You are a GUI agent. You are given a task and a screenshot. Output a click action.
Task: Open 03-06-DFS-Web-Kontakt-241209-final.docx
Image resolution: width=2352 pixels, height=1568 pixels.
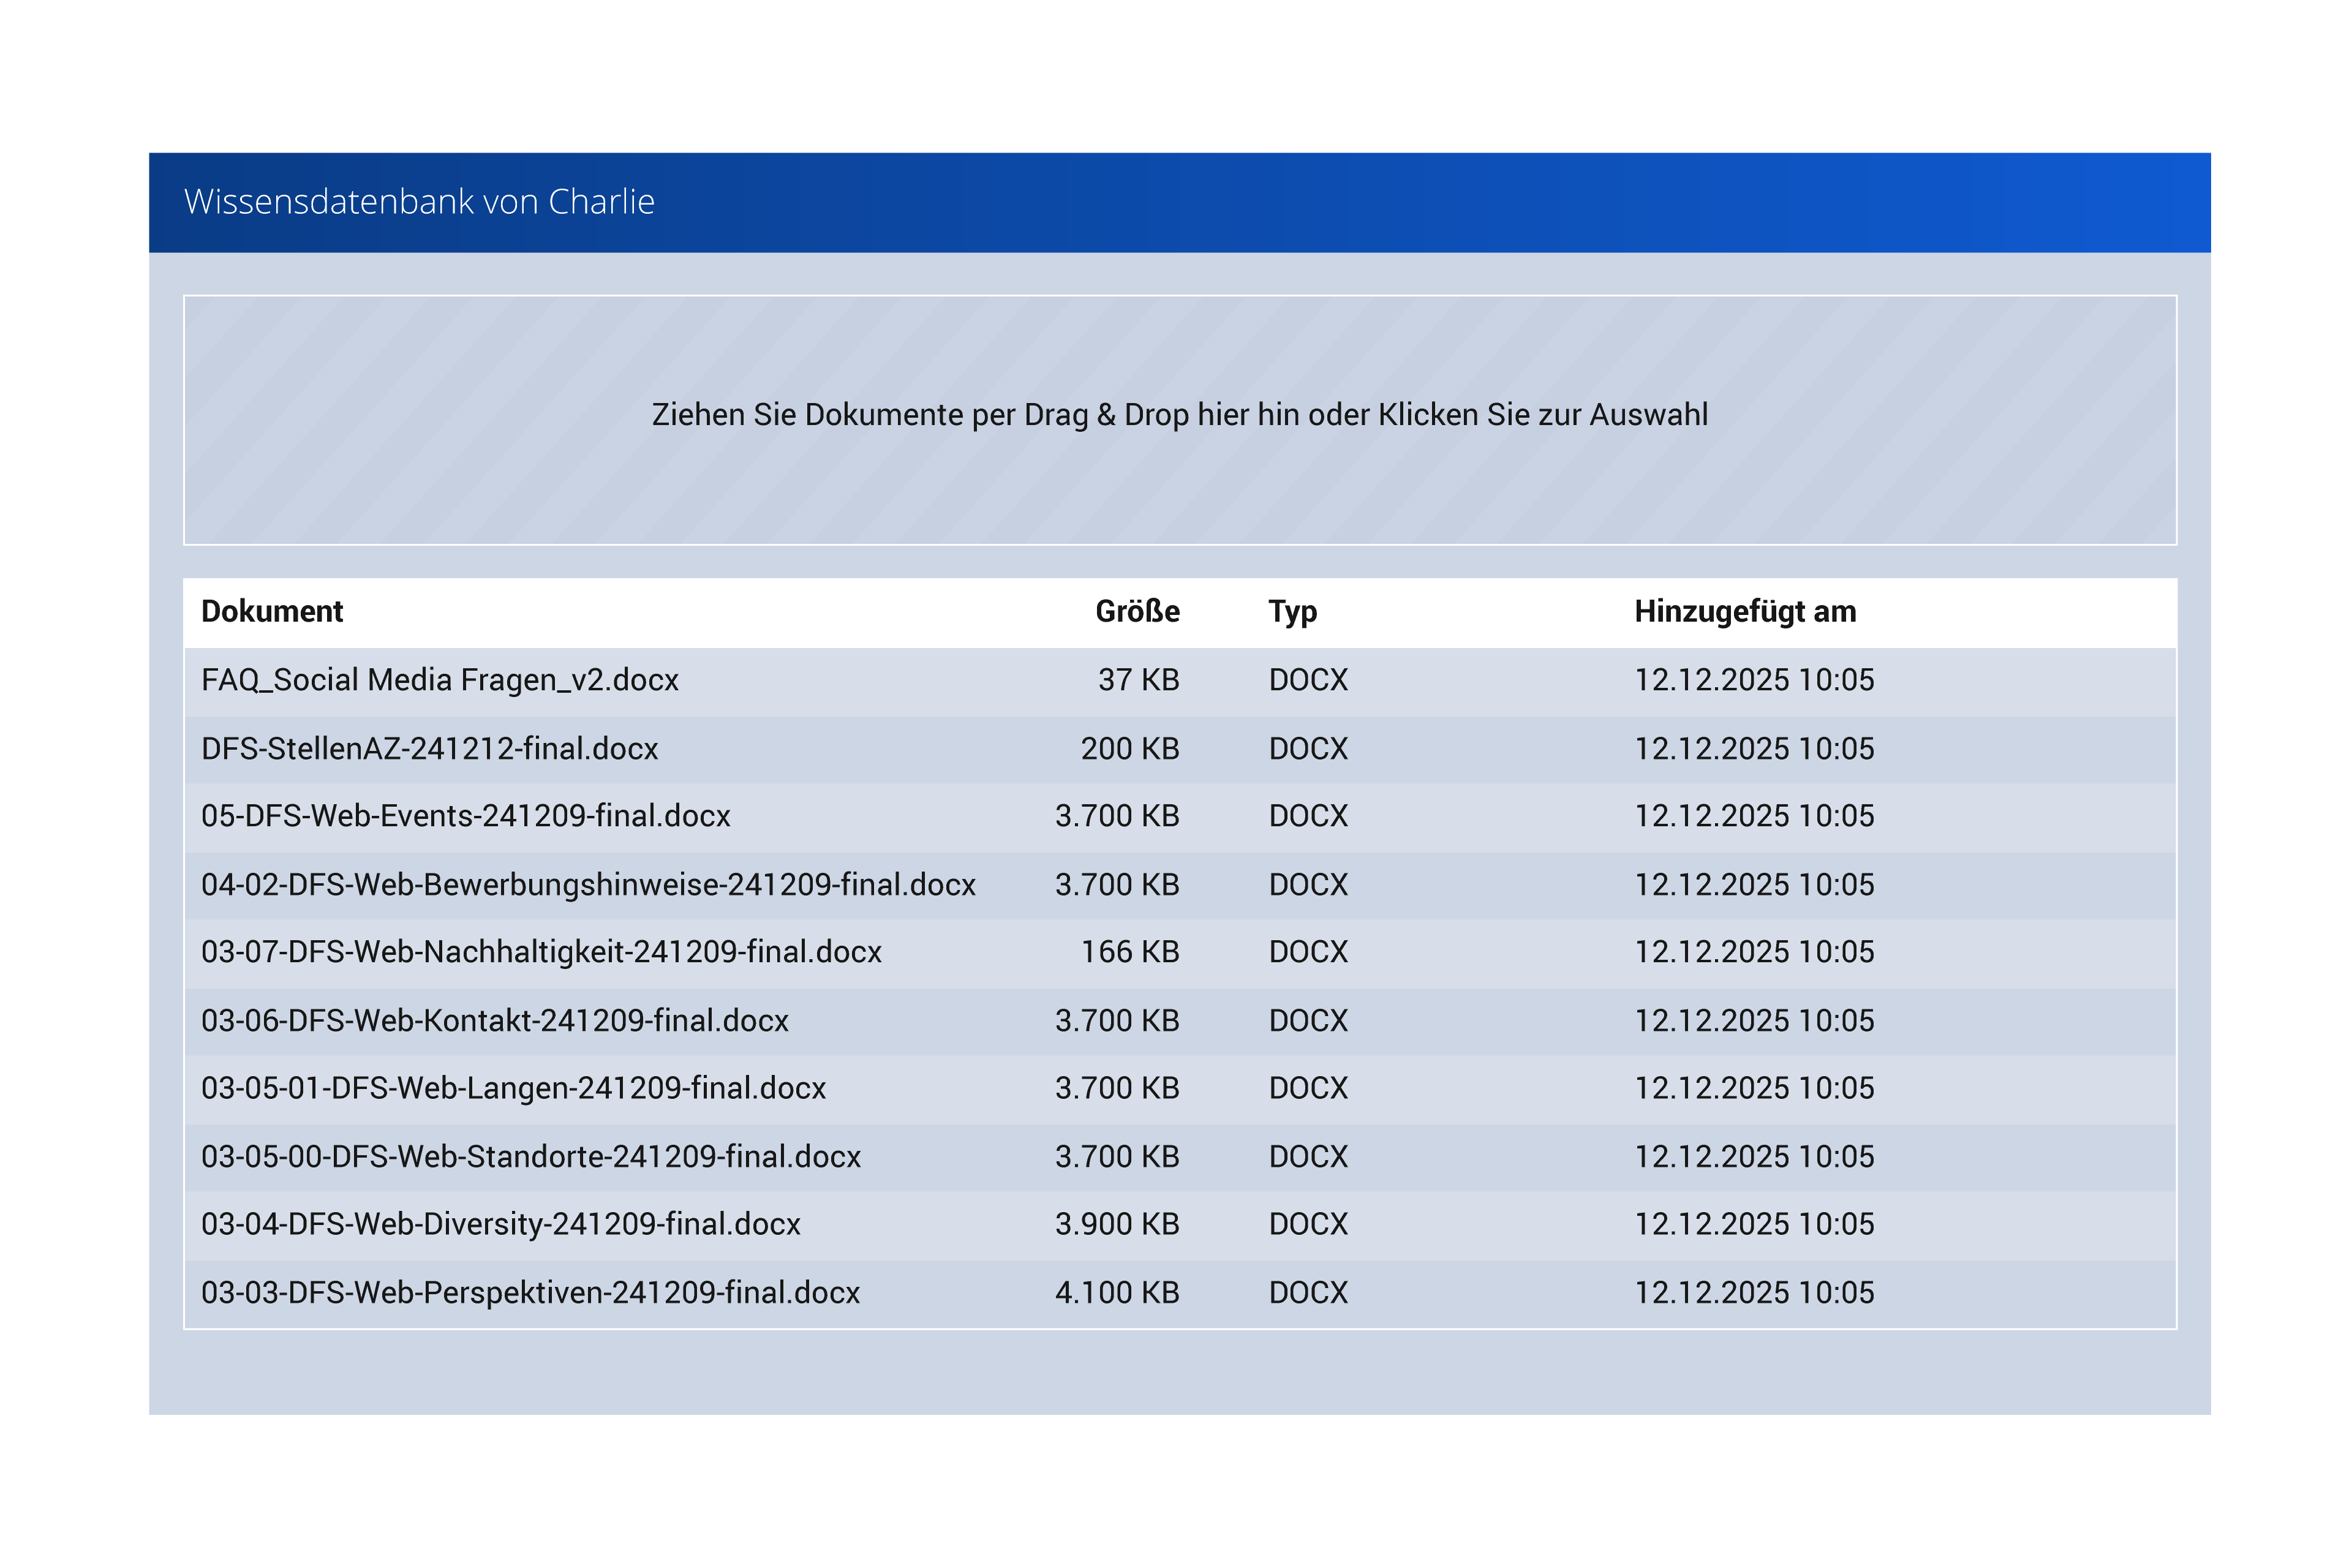pyautogui.click(x=494, y=1021)
